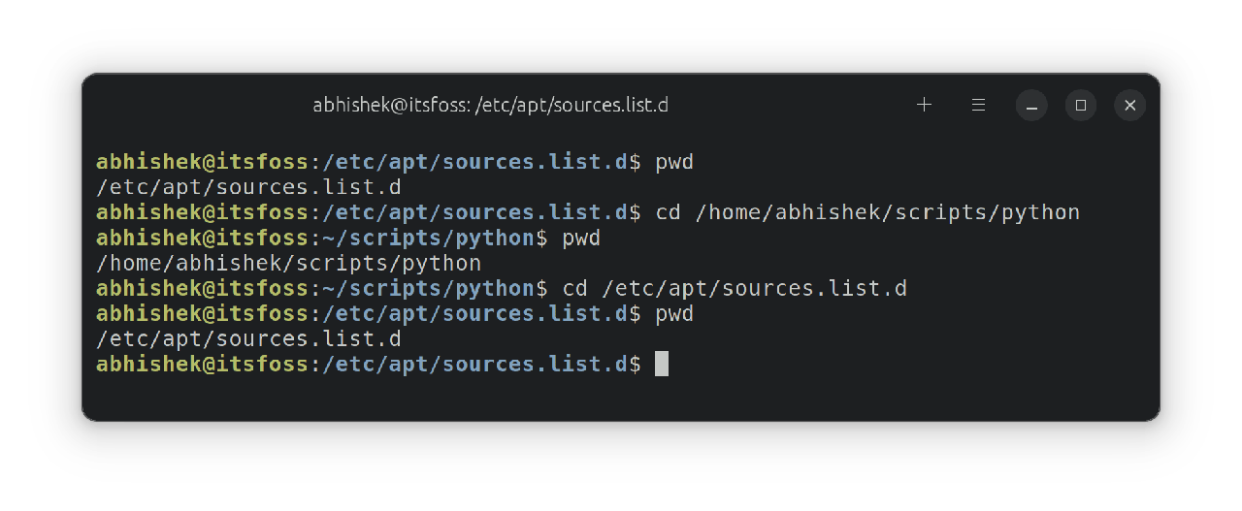Click the third "pwd" command in the terminal
The image size is (1242, 511).
[674, 314]
